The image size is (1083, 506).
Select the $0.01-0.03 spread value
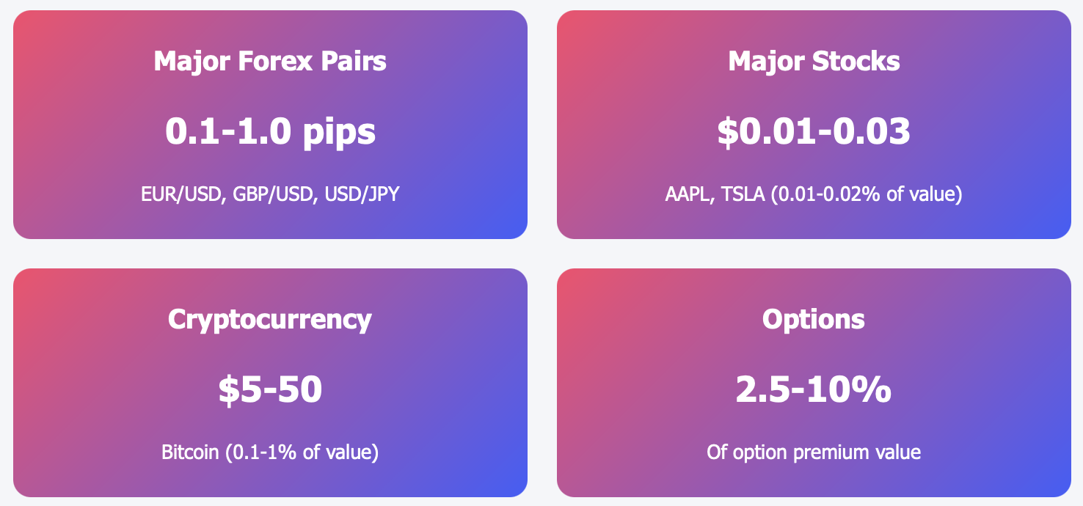click(x=814, y=131)
